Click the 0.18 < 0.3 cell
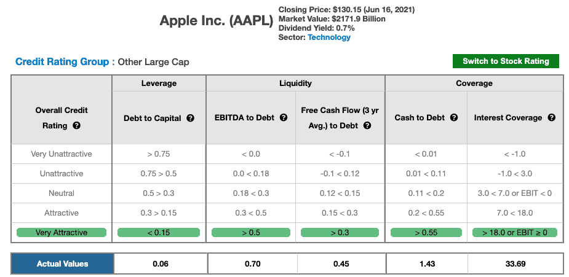 click(251, 193)
